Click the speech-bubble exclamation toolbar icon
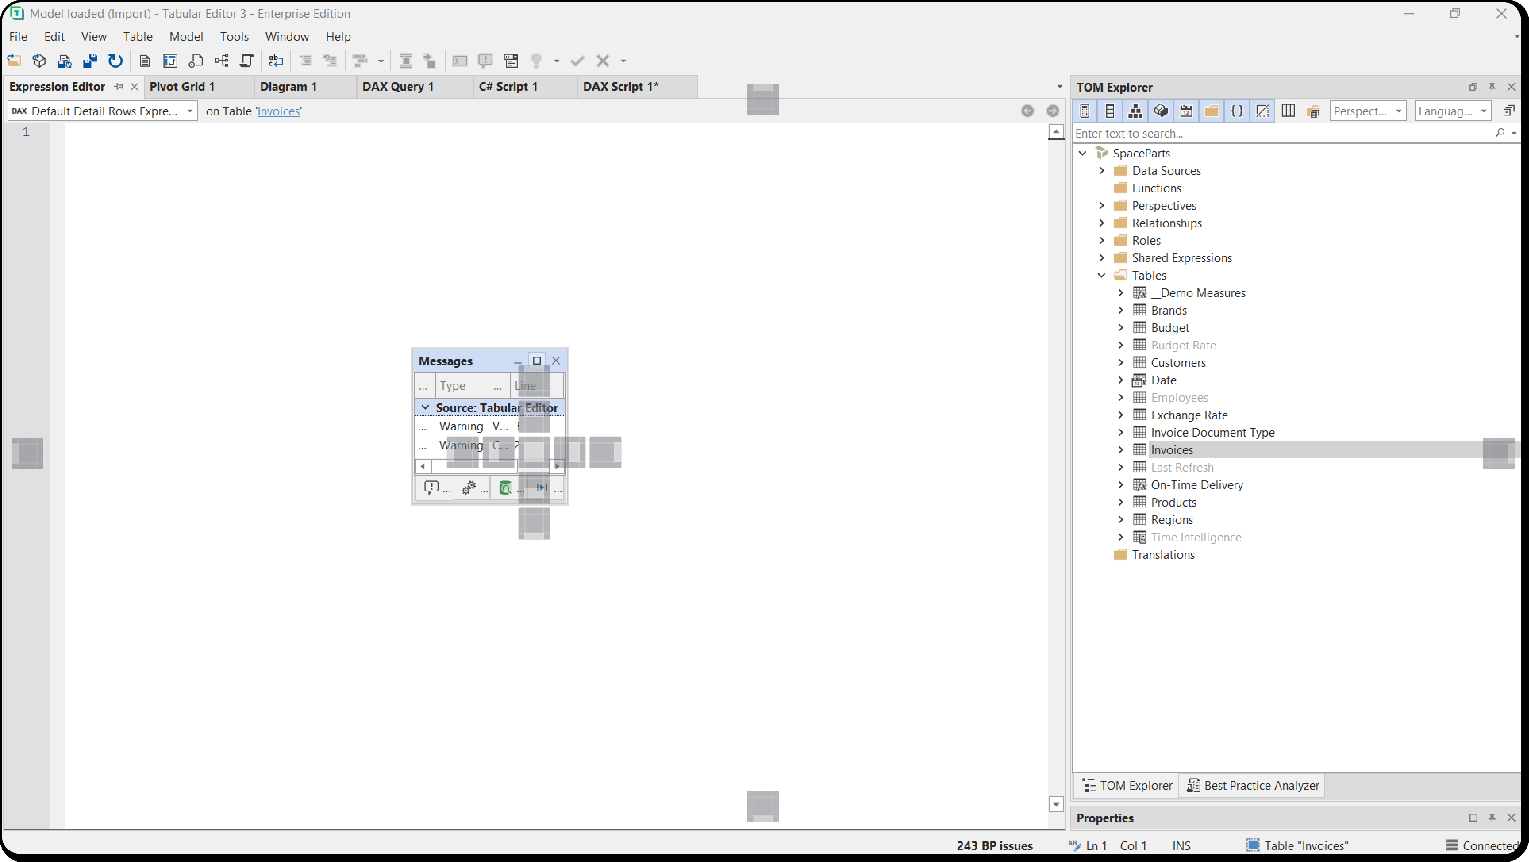Screen dimensions: 1529x862 click(486, 61)
